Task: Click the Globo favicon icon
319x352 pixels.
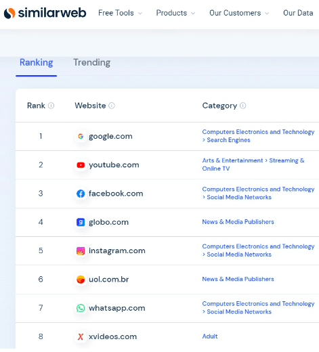Action: pyautogui.click(x=81, y=222)
